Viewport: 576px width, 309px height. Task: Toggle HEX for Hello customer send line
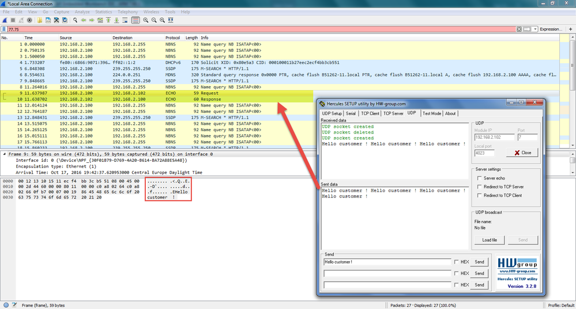tap(456, 262)
